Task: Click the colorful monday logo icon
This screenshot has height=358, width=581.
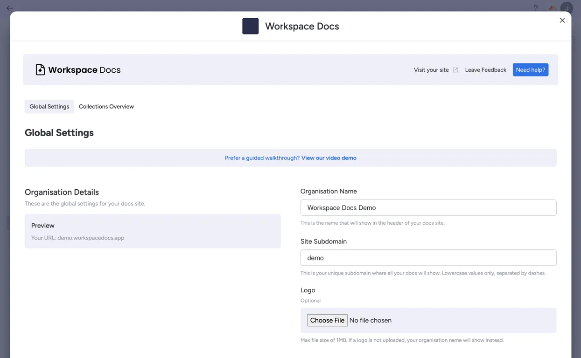Action: click(x=552, y=8)
